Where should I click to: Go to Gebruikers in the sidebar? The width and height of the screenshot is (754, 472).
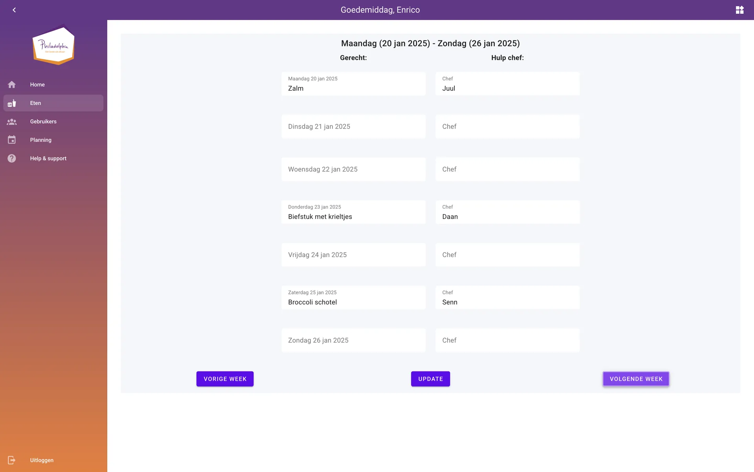(x=53, y=121)
